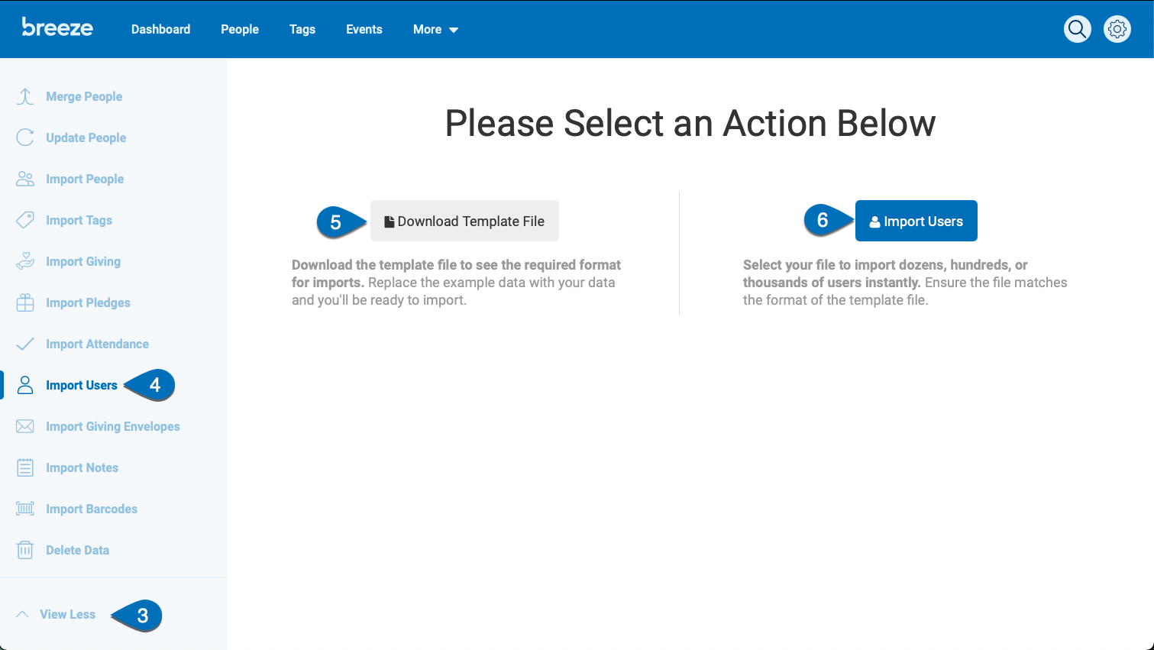The width and height of the screenshot is (1154, 650).
Task: Select Merge People in sidebar
Action: [x=84, y=96]
